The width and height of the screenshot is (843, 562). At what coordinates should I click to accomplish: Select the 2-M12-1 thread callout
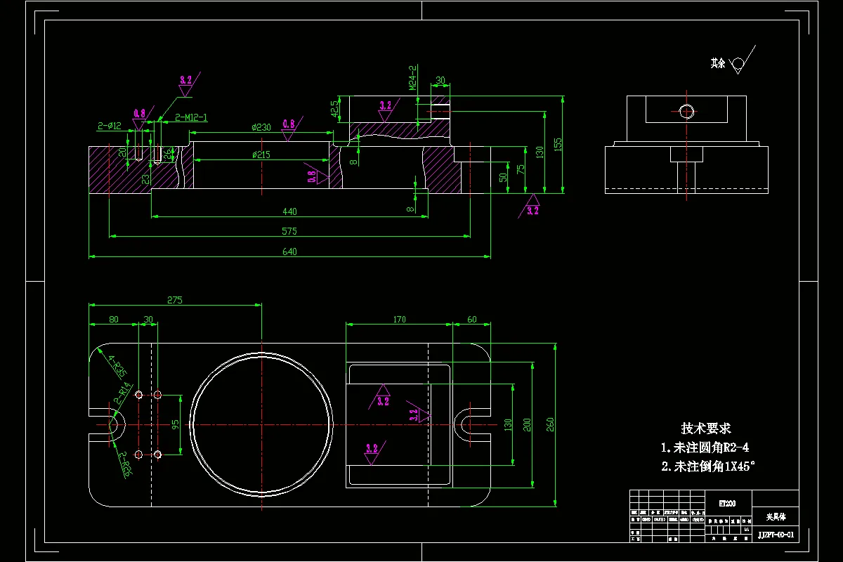191,117
